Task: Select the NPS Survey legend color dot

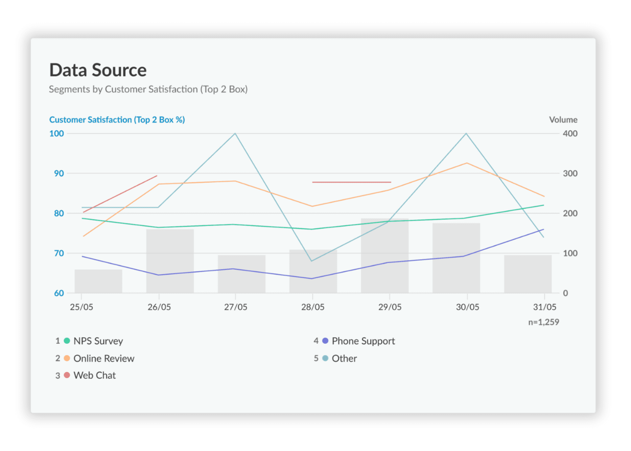Action: [x=67, y=341]
